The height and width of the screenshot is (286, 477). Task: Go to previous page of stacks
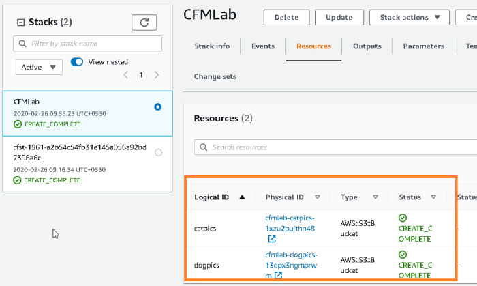(125, 75)
